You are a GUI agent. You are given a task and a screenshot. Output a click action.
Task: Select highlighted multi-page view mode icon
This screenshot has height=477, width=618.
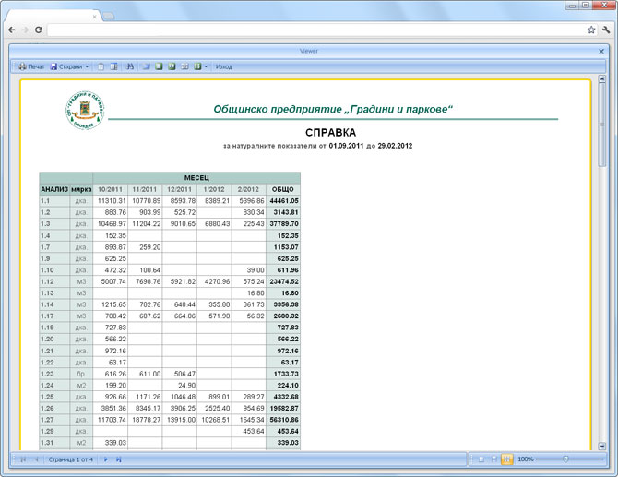pyautogui.click(x=507, y=459)
